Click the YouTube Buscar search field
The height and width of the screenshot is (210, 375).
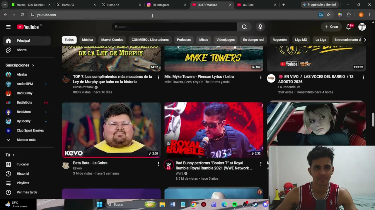click(x=174, y=27)
